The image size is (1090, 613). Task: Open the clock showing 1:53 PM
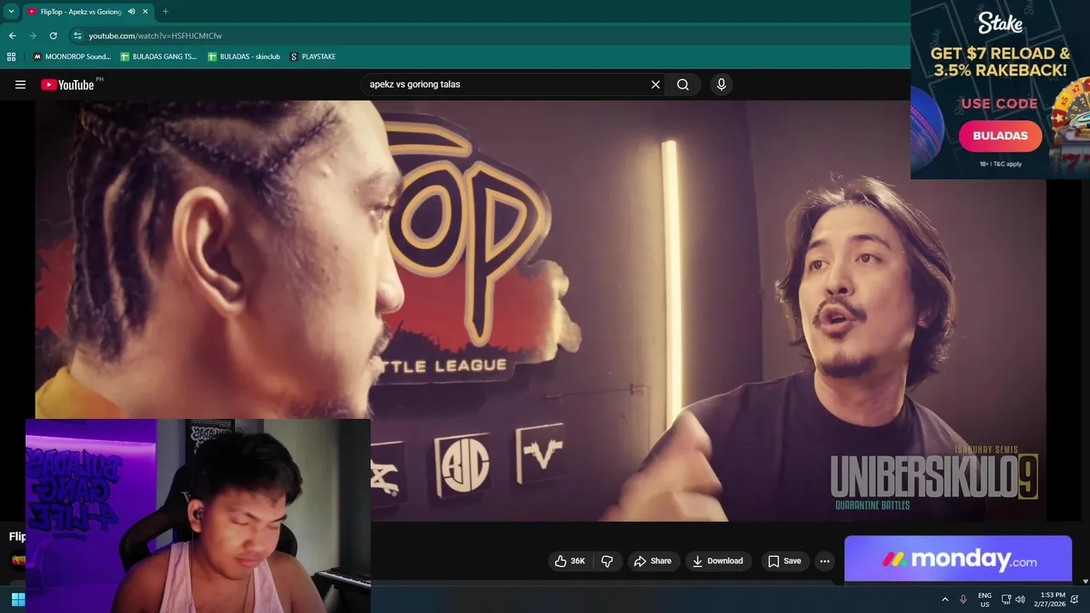(x=1049, y=599)
